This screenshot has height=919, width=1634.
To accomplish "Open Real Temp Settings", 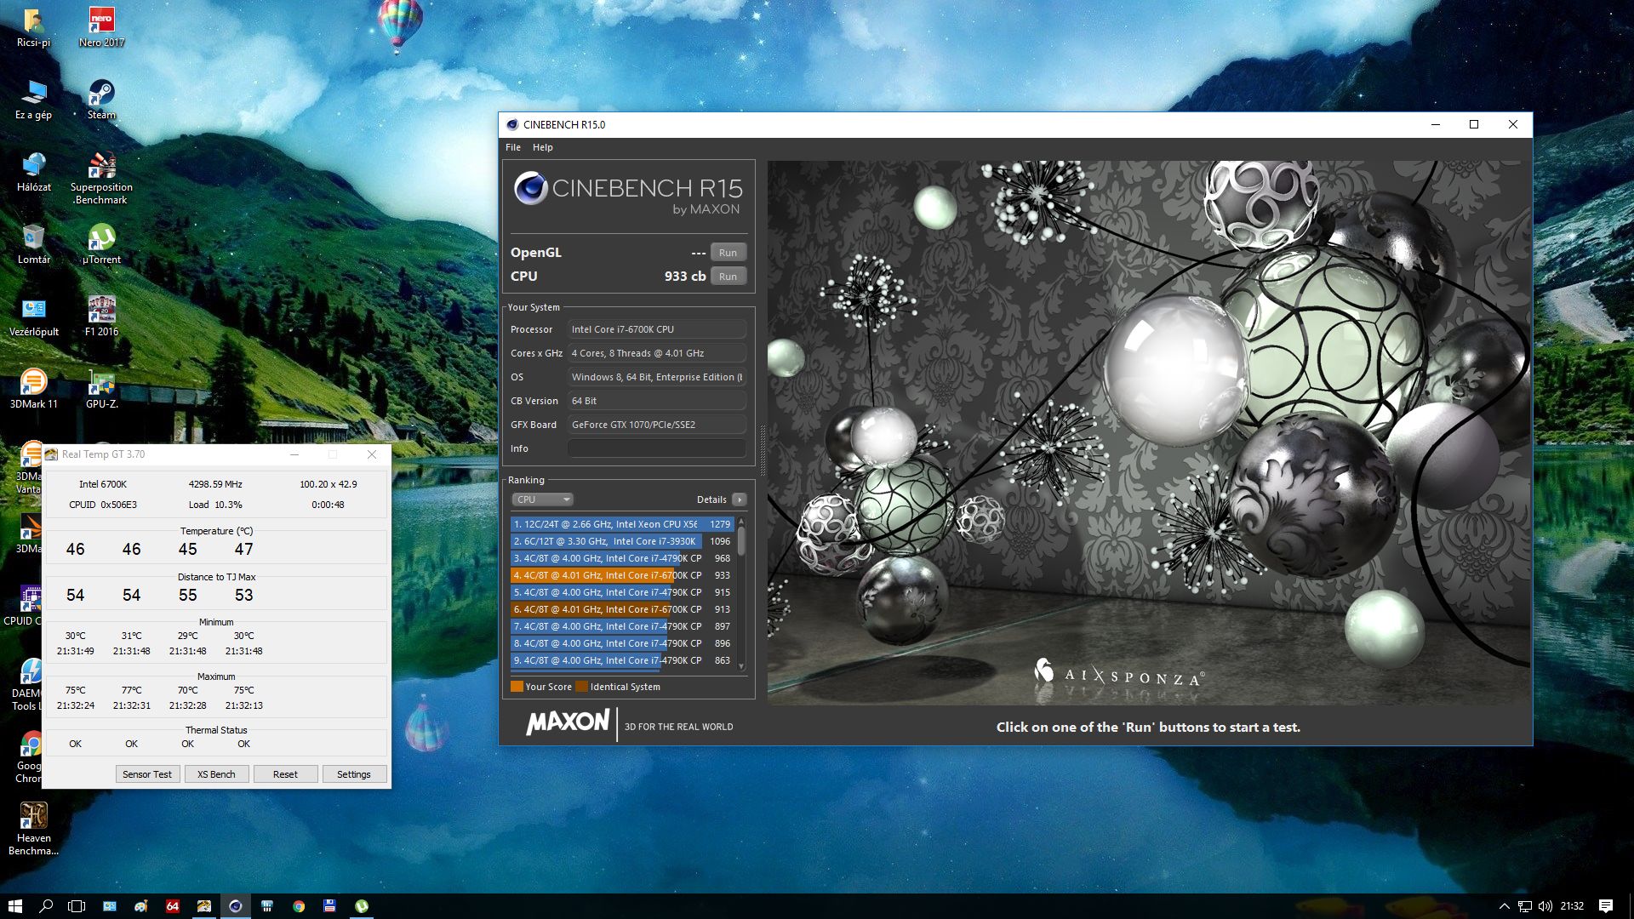I will click(354, 774).
